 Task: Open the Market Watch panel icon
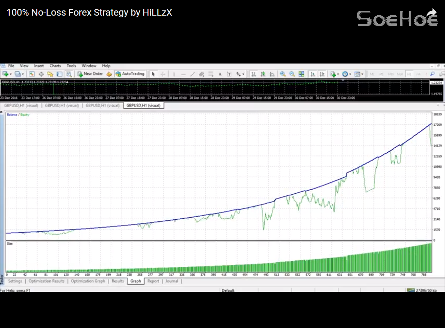pyautogui.click(x=32, y=74)
